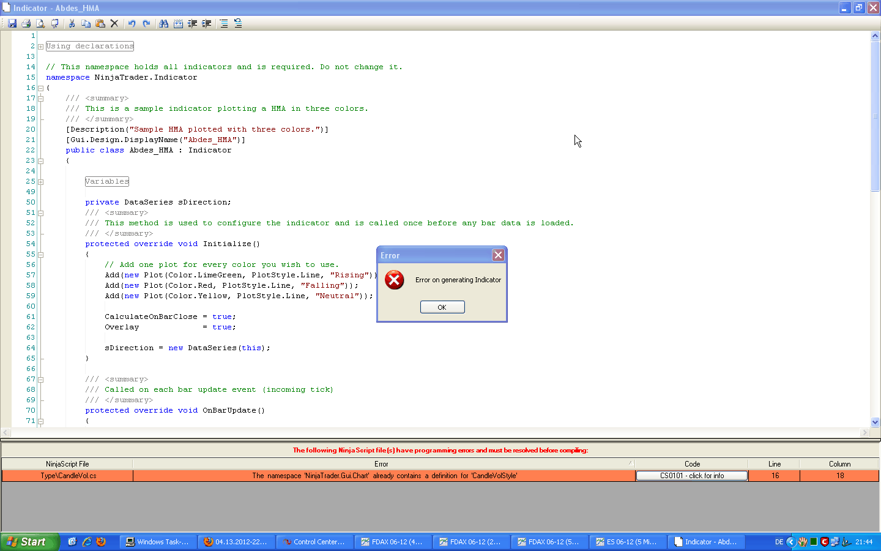Collapse the namespace block at line 16
881x551 pixels.
40,88
